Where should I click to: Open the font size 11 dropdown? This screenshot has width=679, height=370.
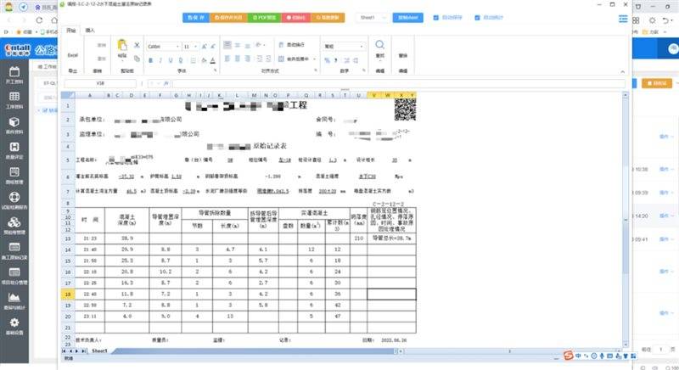point(190,47)
